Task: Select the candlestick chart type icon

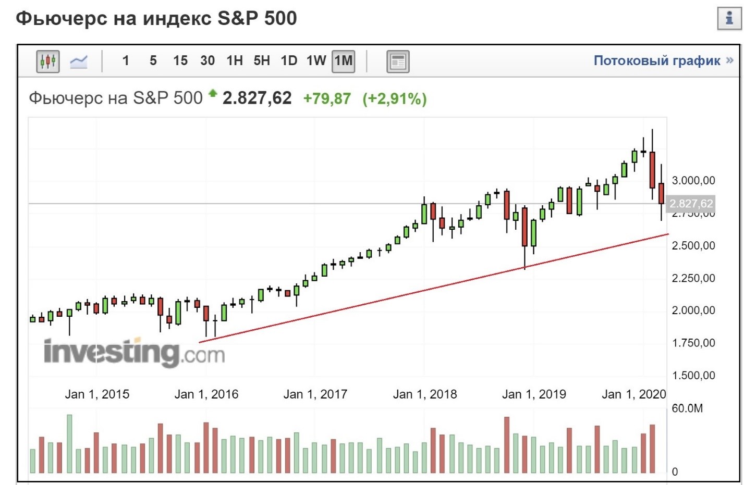Action: click(x=47, y=61)
